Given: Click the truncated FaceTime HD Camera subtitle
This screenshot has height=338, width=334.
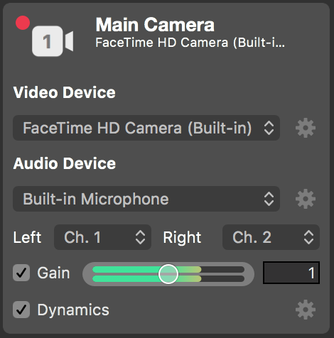Looking at the screenshot, I should coord(190,43).
